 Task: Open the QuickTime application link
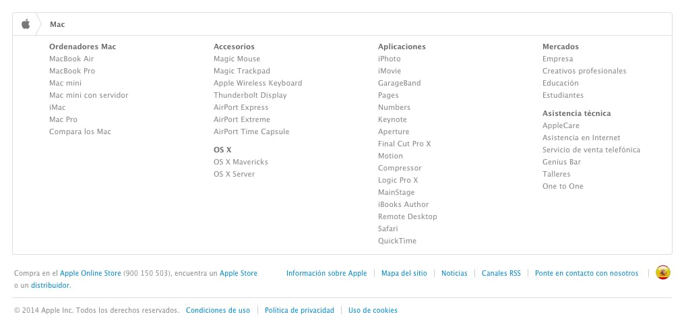click(397, 241)
